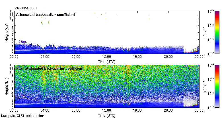Screen dimensions: 222x119
Task: Click the lower plot's "Height (km)" axis label
Action: click(7, 87)
